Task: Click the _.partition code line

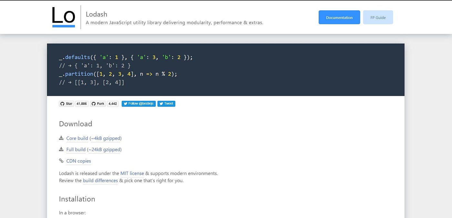Action: [x=118, y=74]
